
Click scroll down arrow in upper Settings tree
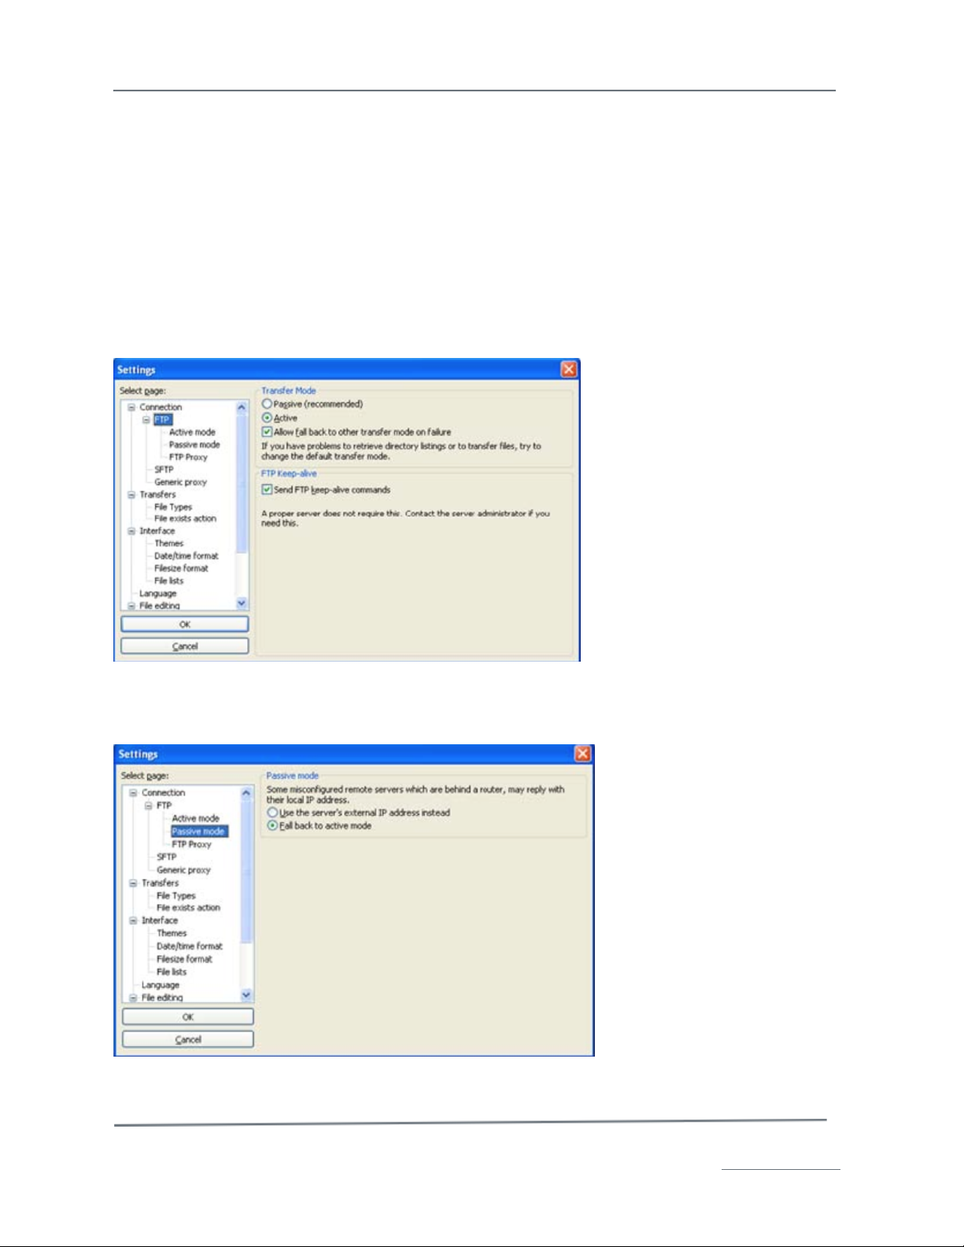(x=242, y=603)
